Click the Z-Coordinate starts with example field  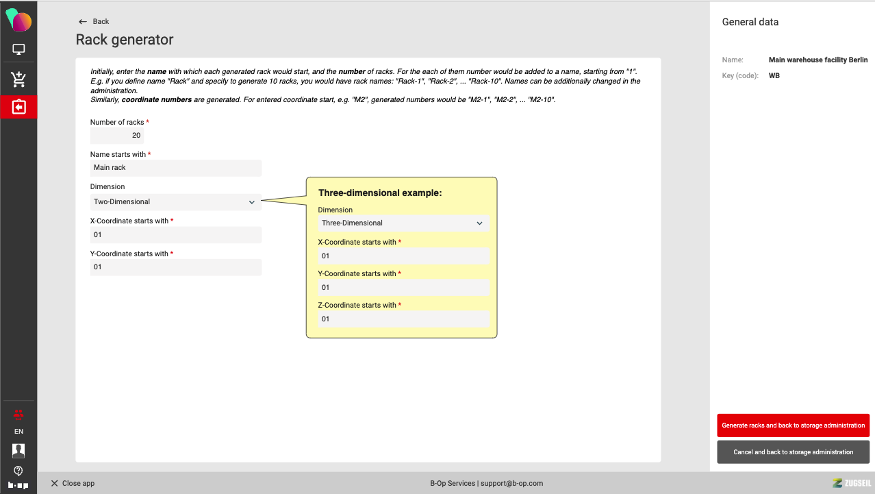[x=403, y=319]
